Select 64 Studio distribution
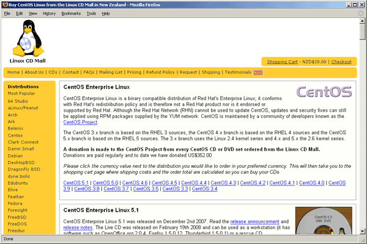This screenshot has width=367, height=244. 18,101
